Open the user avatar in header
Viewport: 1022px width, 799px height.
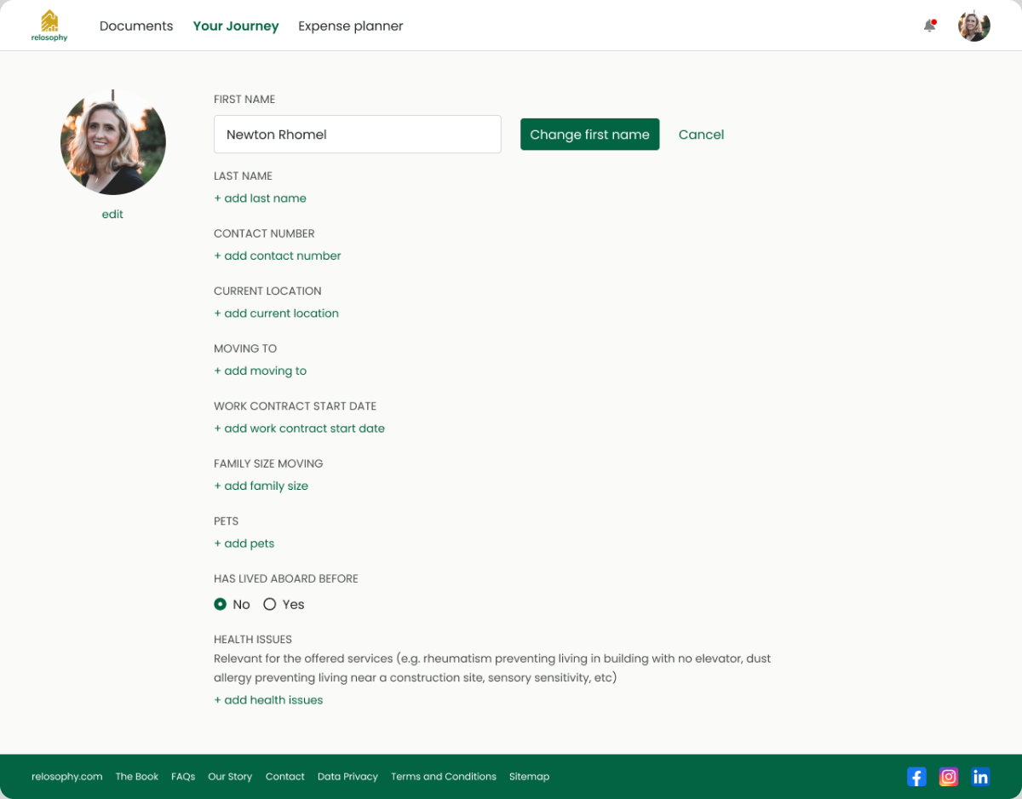click(974, 26)
